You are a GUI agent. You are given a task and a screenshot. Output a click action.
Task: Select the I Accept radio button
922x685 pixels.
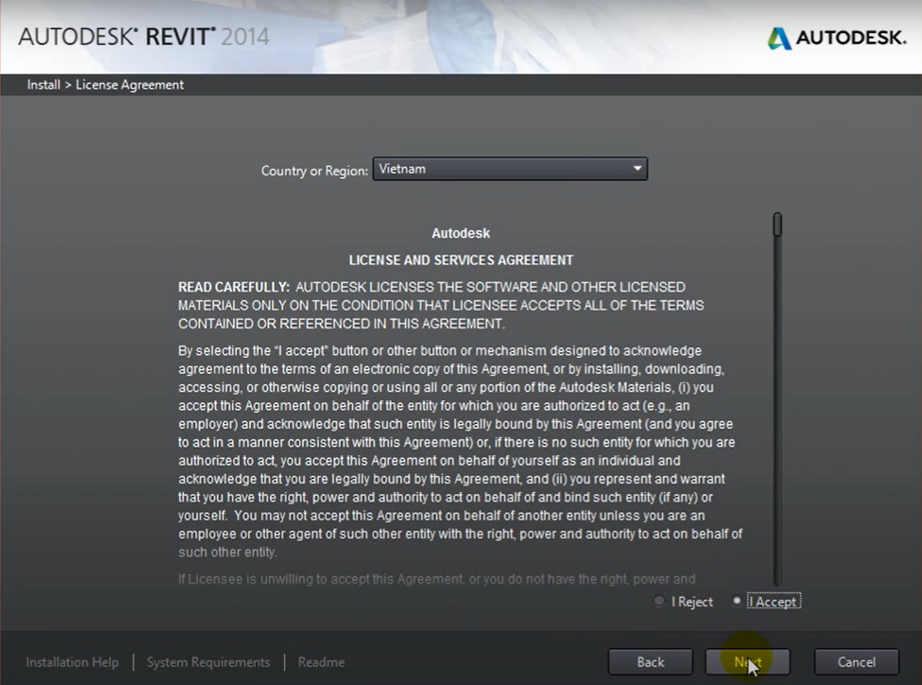click(737, 601)
